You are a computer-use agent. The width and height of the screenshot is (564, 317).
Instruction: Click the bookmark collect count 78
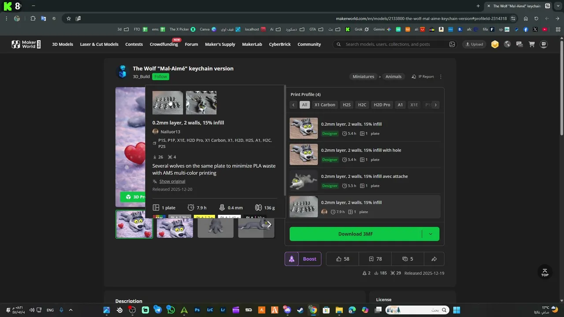click(375, 259)
